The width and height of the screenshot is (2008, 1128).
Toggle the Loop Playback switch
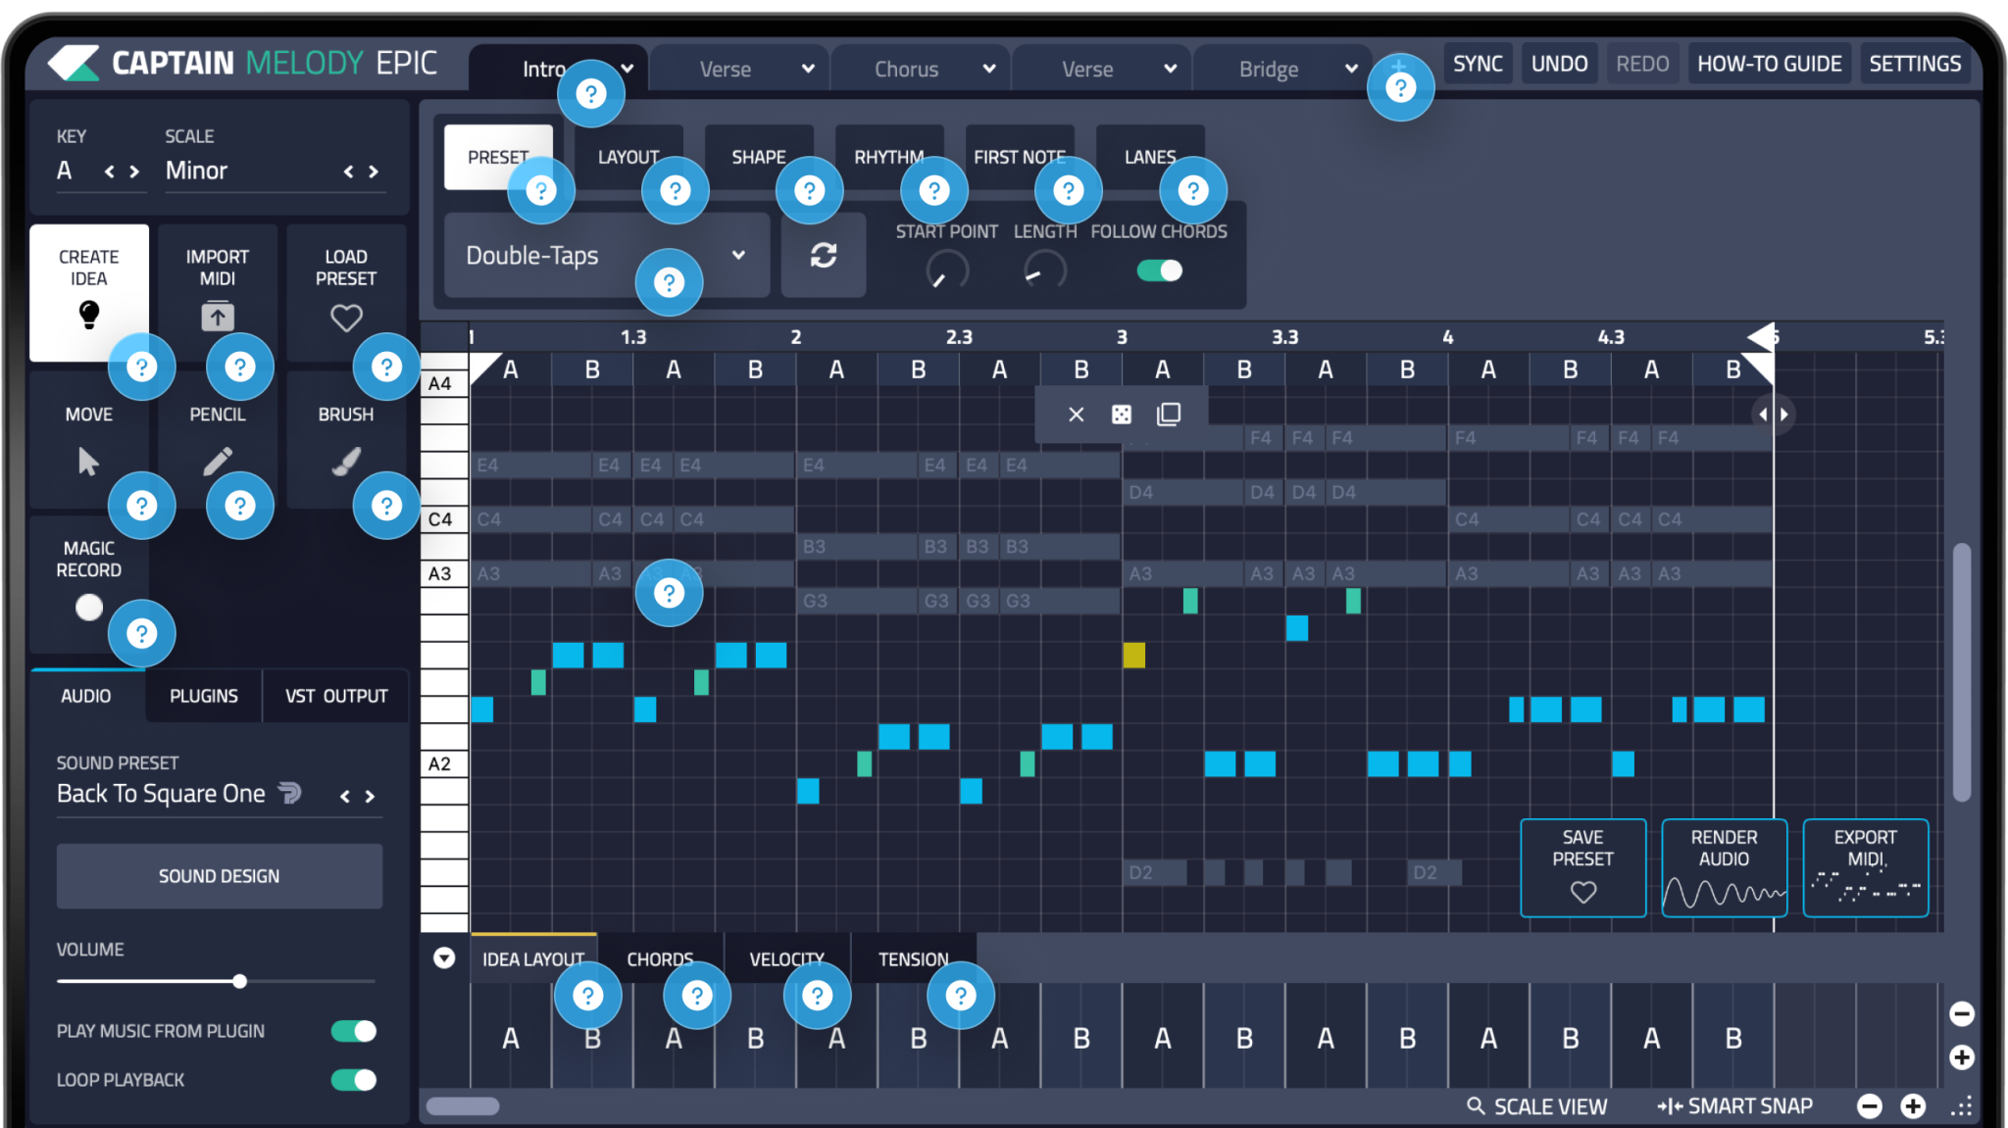pyautogui.click(x=354, y=1080)
